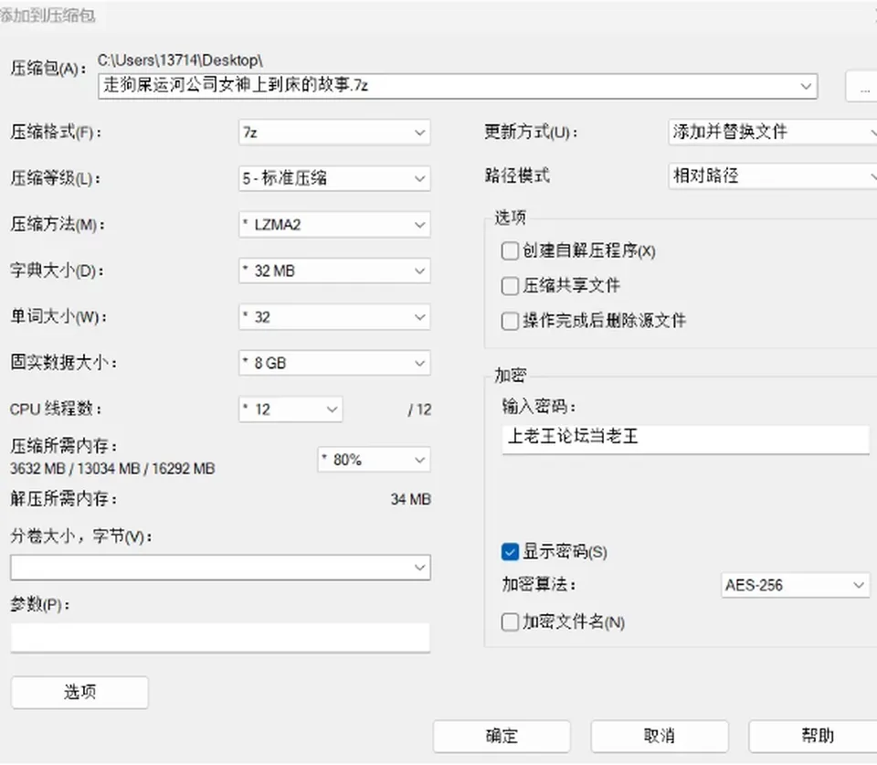This screenshot has width=877, height=765.
Task: Expand the 分卷大小 dropdown
Action: 220,568
